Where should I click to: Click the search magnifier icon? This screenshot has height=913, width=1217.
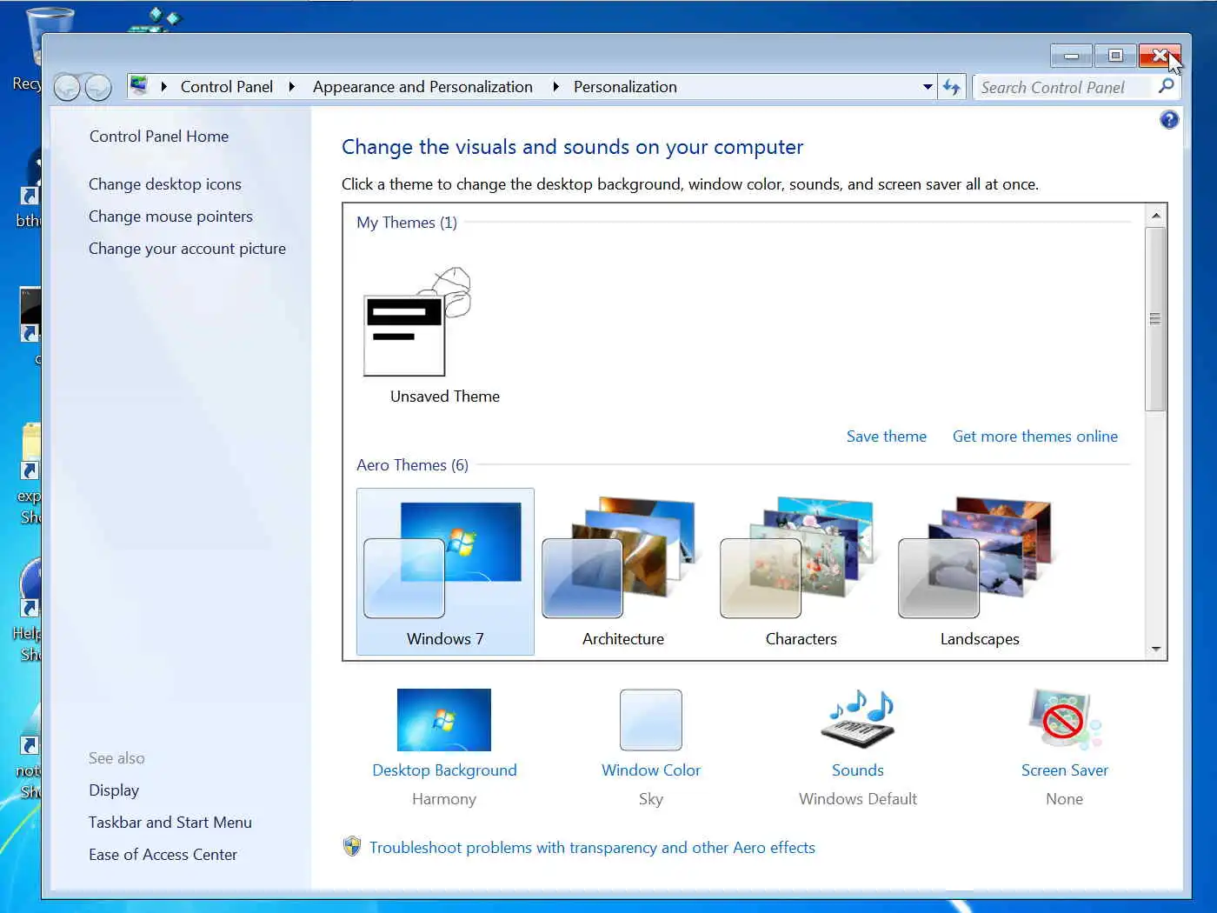click(1166, 86)
